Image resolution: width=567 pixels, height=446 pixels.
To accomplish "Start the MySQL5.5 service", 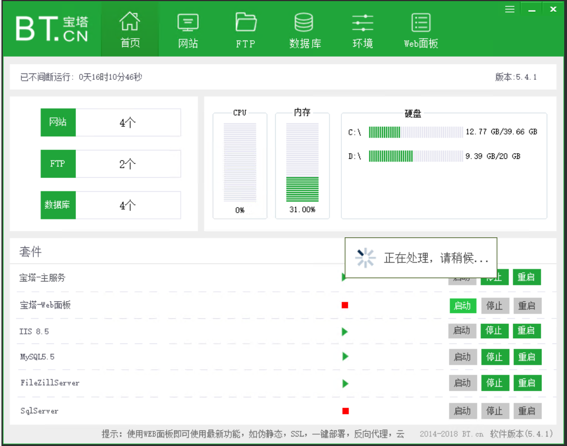I will click(463, 357).
